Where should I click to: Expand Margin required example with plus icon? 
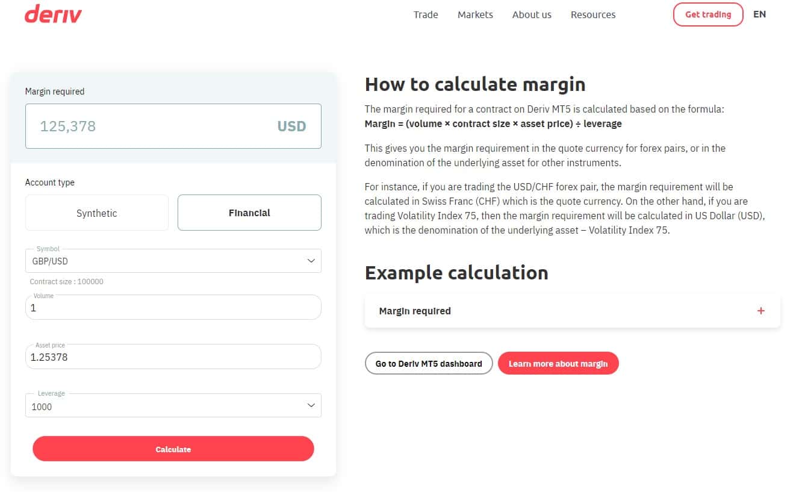point(761,311)
